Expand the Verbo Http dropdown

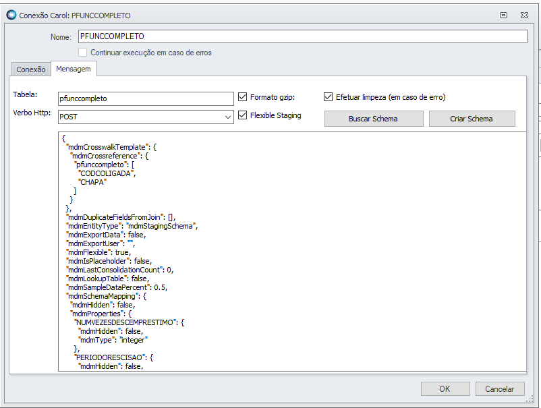point(227,117)
